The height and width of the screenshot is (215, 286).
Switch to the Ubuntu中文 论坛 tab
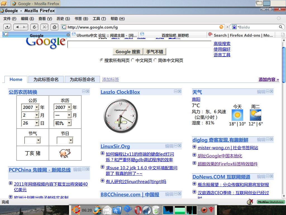[x=104, y=35]
